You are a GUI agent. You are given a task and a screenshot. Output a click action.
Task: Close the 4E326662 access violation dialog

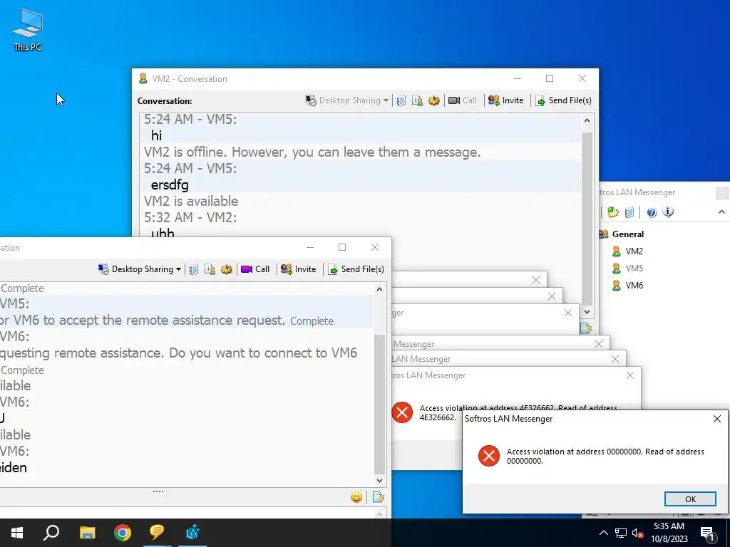(630, 375)
